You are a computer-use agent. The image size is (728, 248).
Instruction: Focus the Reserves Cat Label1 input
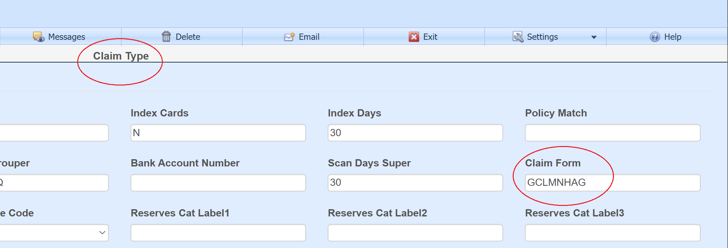coord(218,233)
